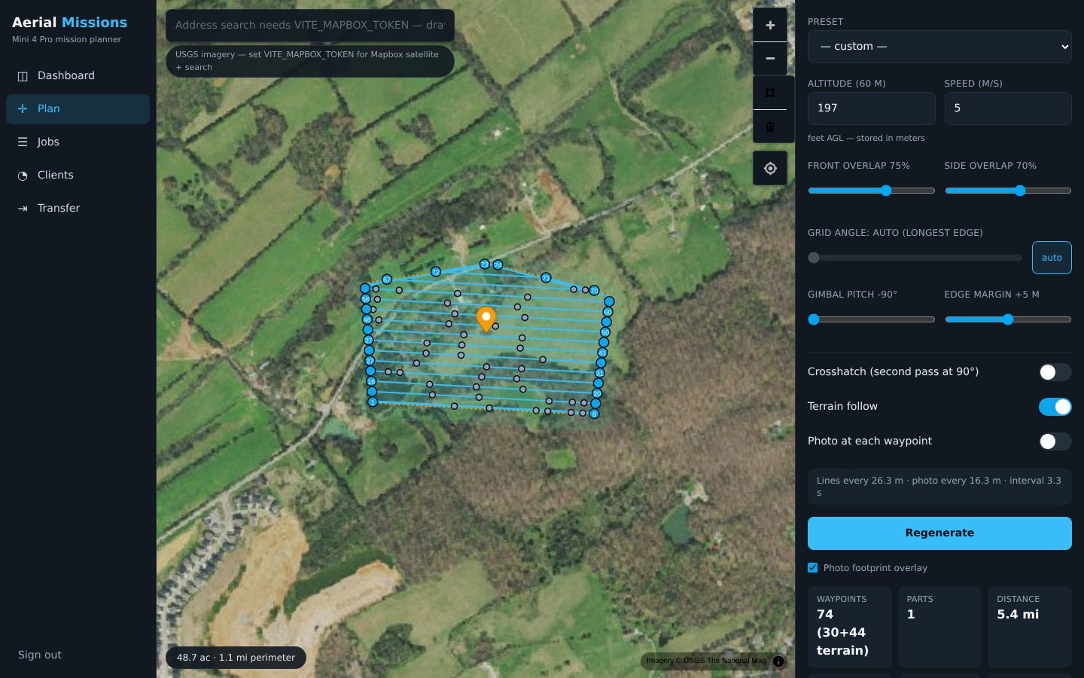Image resolution: width=1084 pixels, height=678 pixels.
Task: Zoom in on the map
Action: pyautogui.click(x=770, y=25)
